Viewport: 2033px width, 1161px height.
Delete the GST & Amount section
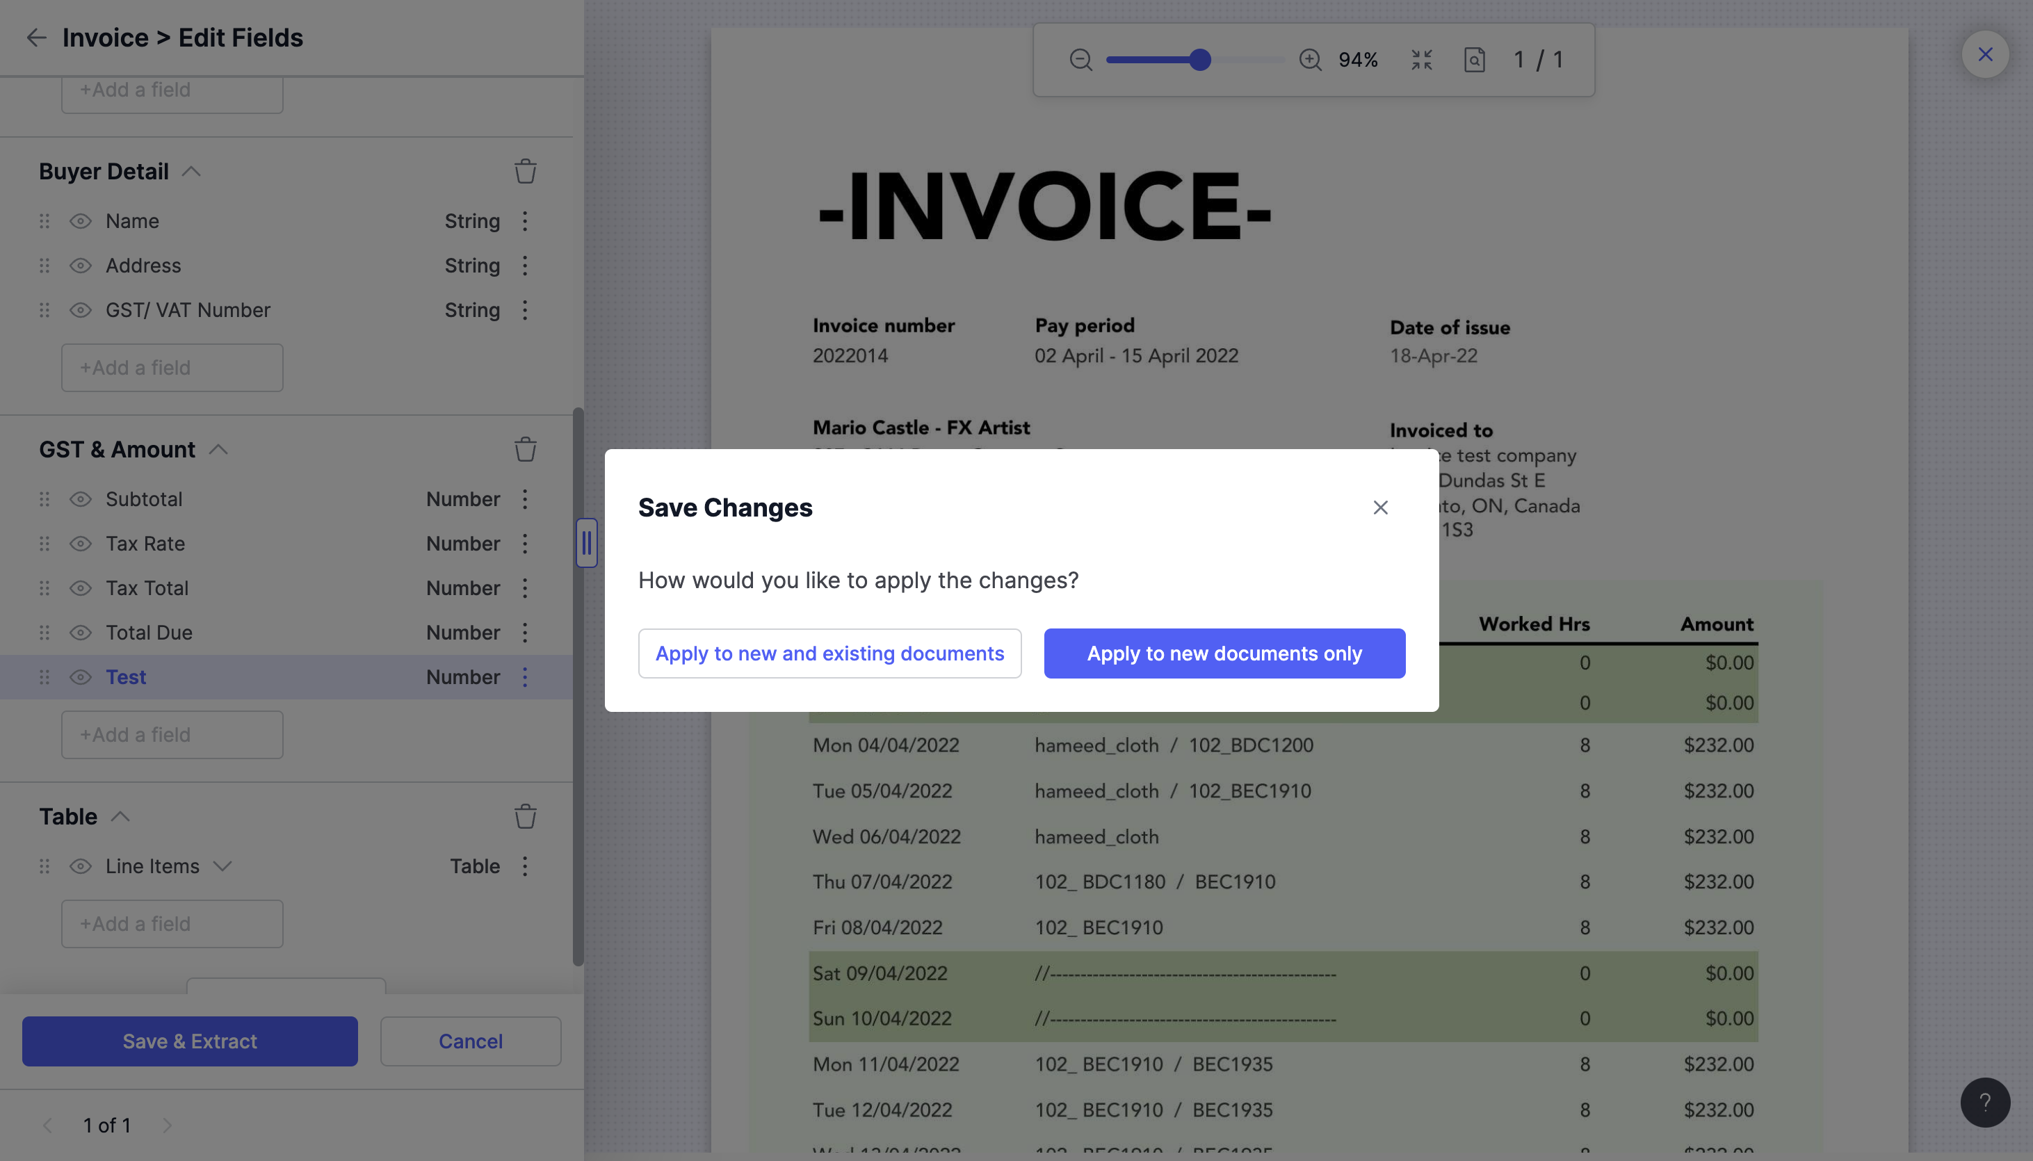pyautogui.click(x=526, y=450)
